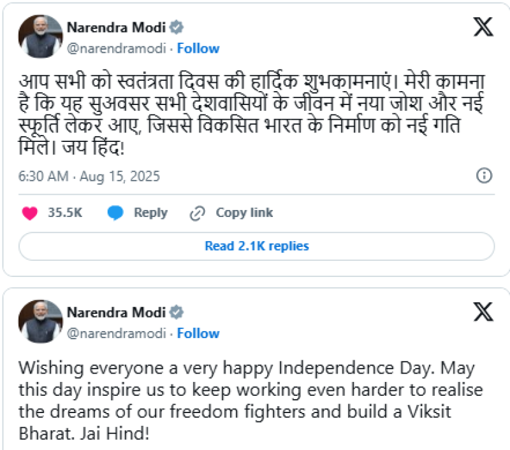The image size is (510, 450).
Task: Click the verified badge on the English tweet
Action: pyautogui.click(x=177, y=313)
